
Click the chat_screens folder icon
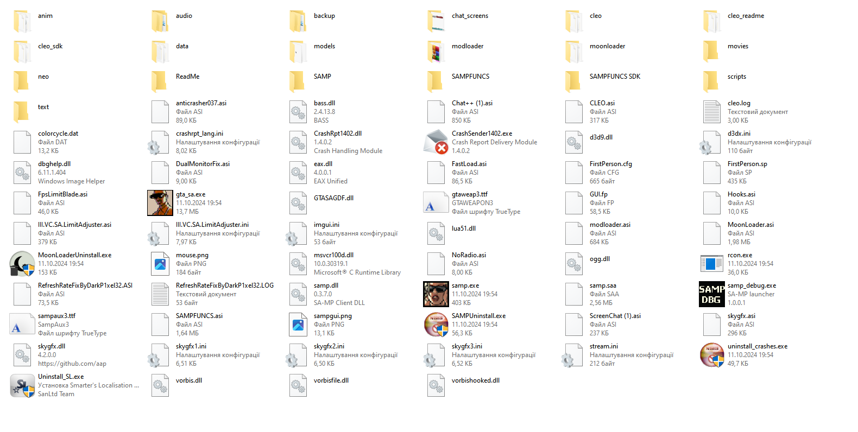pyautogui.click(x=436, y=21)
